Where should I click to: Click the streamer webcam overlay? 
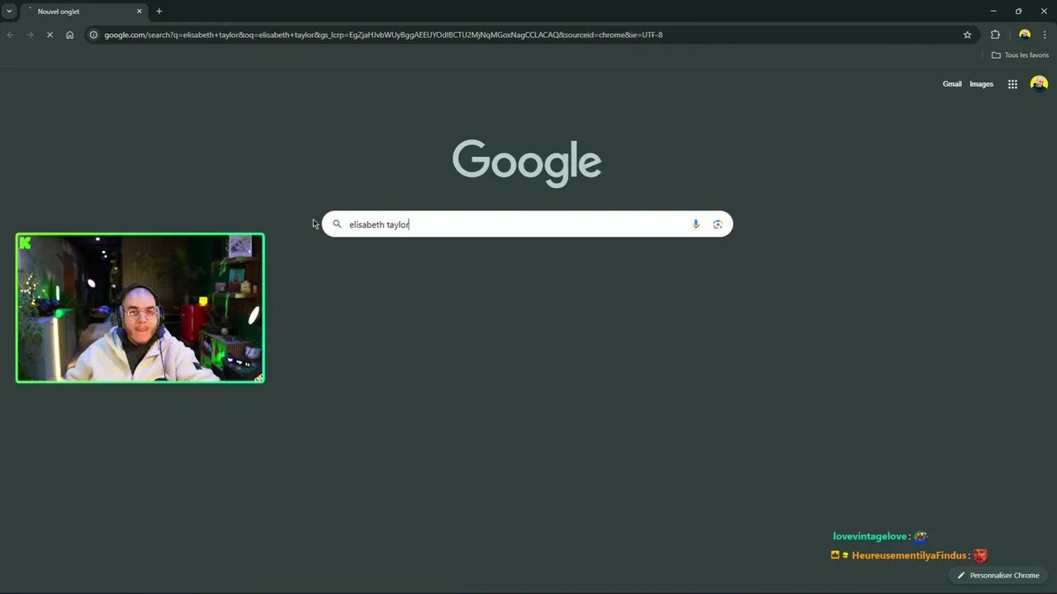140,308
